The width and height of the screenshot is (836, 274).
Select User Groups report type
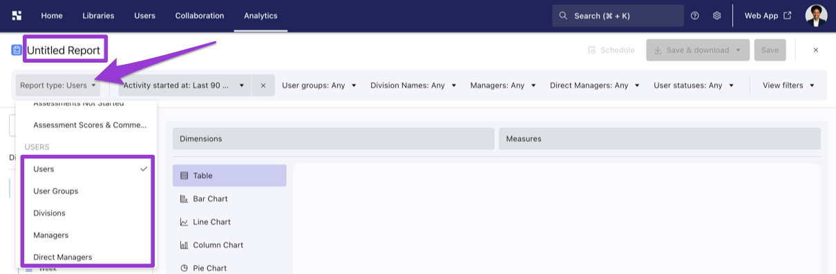(86, 191)
